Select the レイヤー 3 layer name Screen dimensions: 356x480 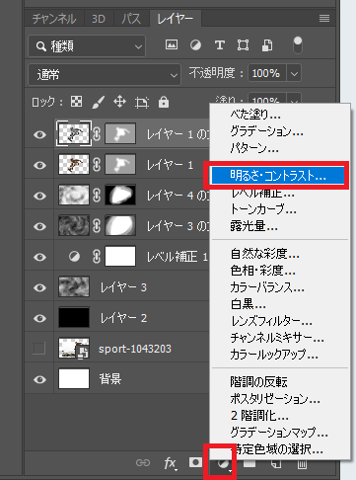pyautogui.click(x=123, y=287)
